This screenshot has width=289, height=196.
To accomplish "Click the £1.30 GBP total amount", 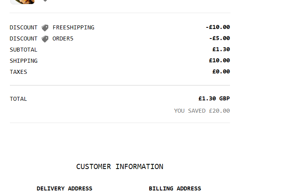I will point(214,98).
